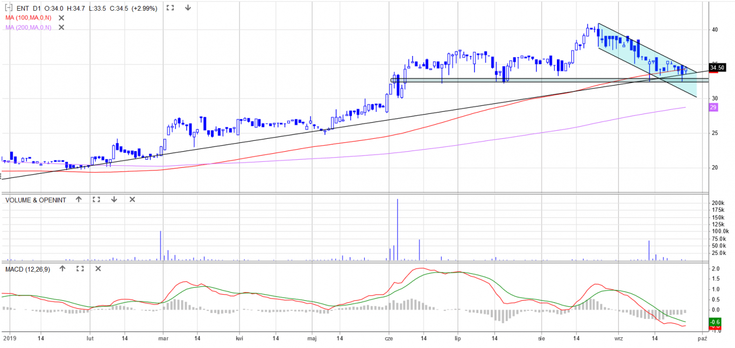Open VOLUME & OPENINT indicator settings
Image resolution: width=735 pixels, height=348 pixels.
click(36, 200)
